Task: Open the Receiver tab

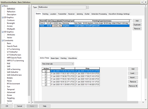Action: [x=71, y=14]
